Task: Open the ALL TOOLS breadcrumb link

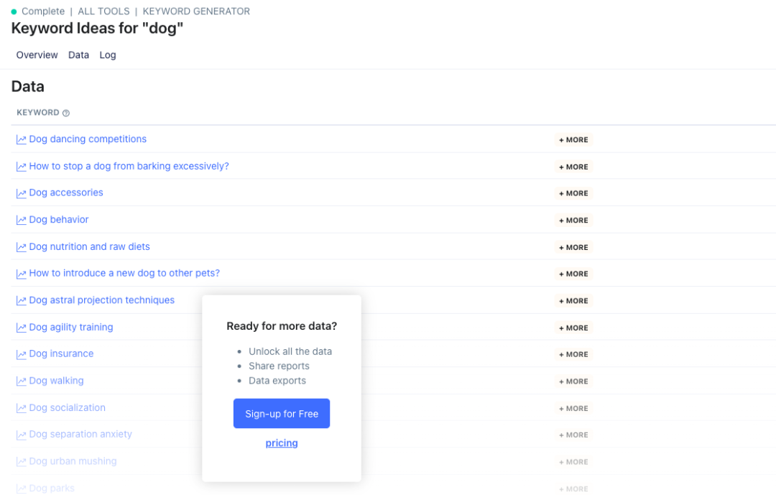Action: pyautogui.click(x=104, y=11)
